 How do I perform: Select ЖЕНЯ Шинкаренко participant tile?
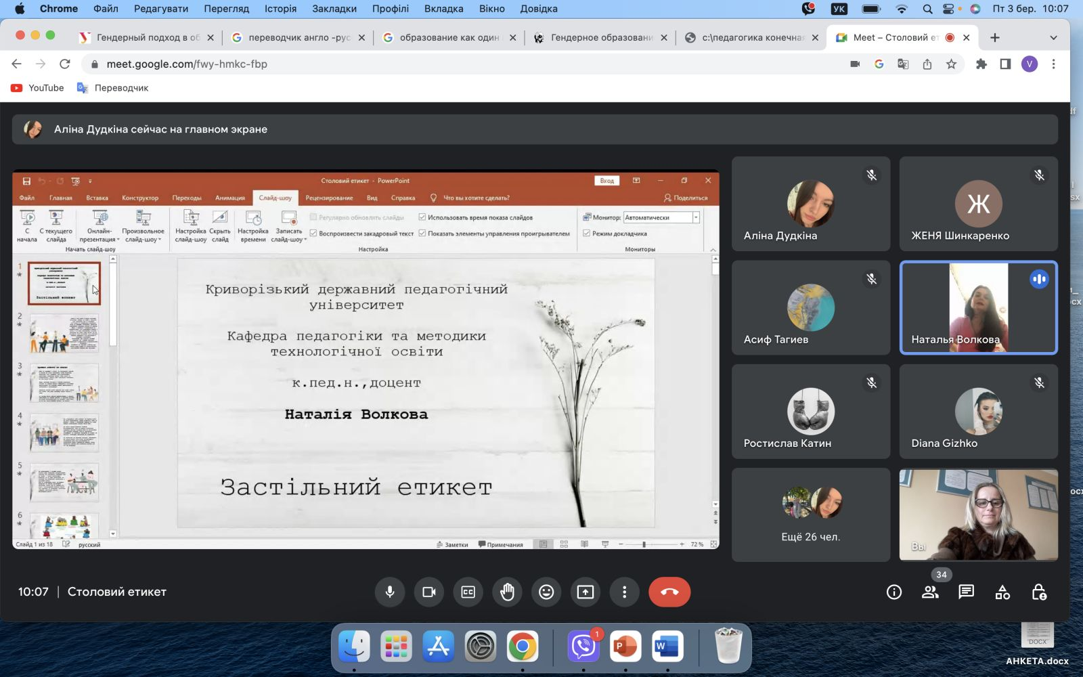pyautogui.click(x=978, y=204)
